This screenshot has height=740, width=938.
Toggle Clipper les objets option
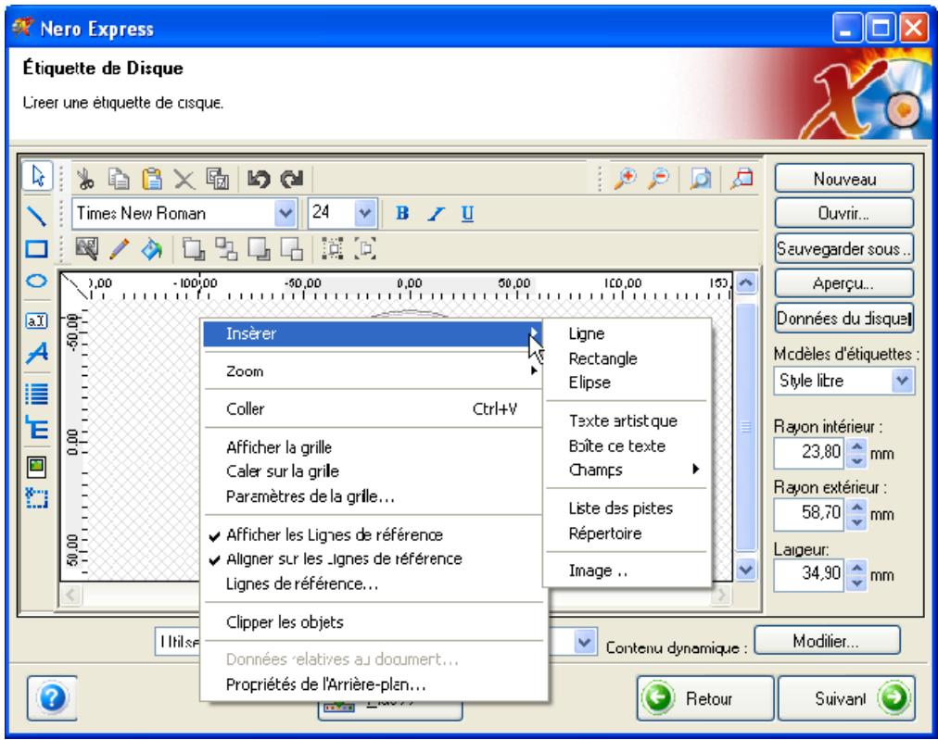(374, 622)
